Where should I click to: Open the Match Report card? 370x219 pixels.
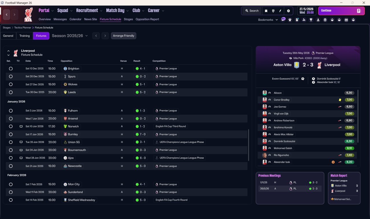(x=344, y=188)
